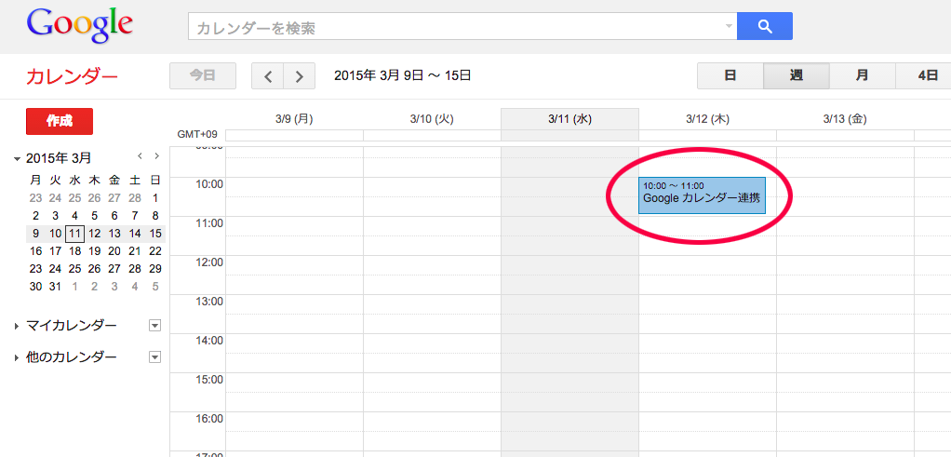Select day 31 in mini calendar
951x457 pixels.
click(x=55, y=287)
